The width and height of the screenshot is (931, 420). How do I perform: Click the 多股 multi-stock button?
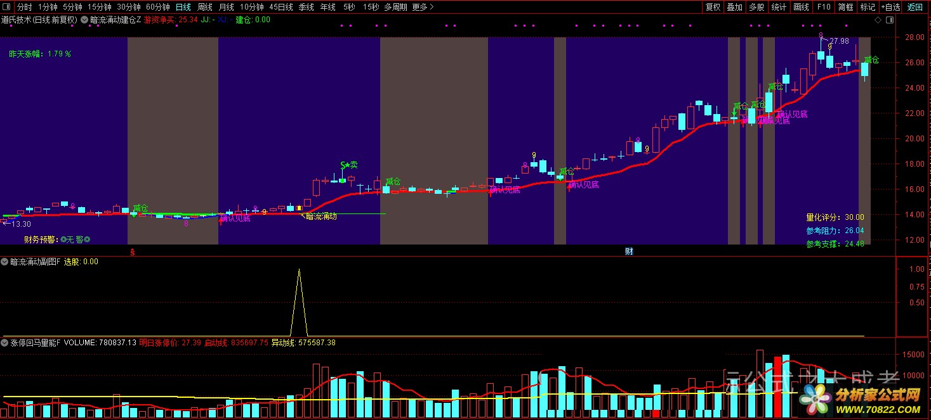click(756, 7)
